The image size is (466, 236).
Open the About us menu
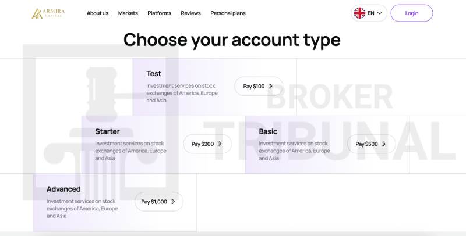point(97,13)
